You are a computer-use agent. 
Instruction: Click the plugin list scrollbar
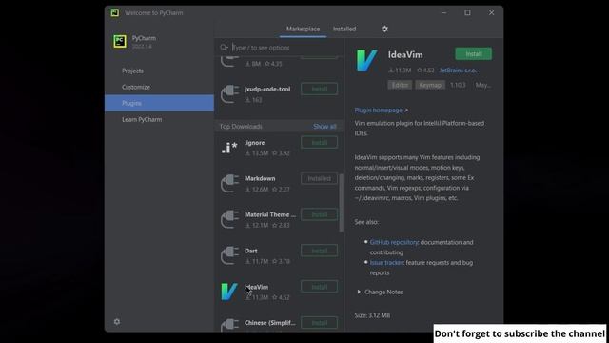[342, 202]
